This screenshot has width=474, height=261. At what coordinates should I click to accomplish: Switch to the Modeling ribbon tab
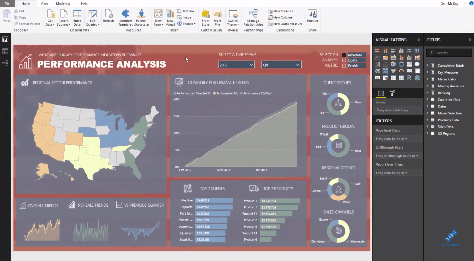pos(63,3)
